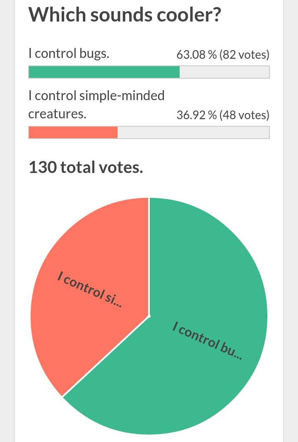Click the "130" number in total votes
The height and width of the screenshot is (442, 298).
42,168
